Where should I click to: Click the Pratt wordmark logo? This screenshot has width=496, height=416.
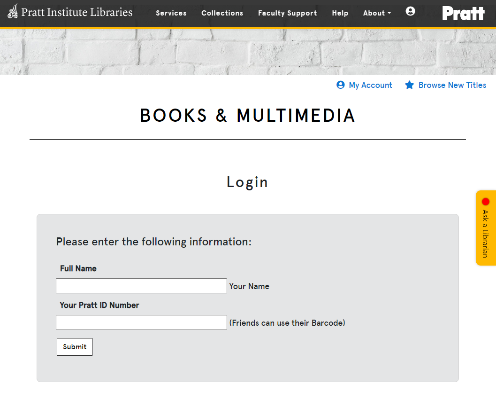(x=464, y=13)
